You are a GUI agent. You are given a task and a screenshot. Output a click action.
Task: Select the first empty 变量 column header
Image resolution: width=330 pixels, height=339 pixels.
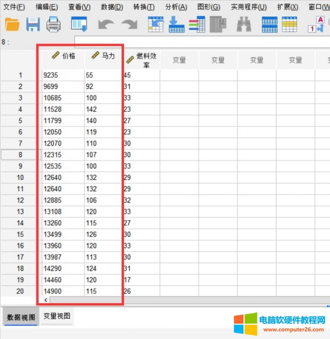point(179,60)
